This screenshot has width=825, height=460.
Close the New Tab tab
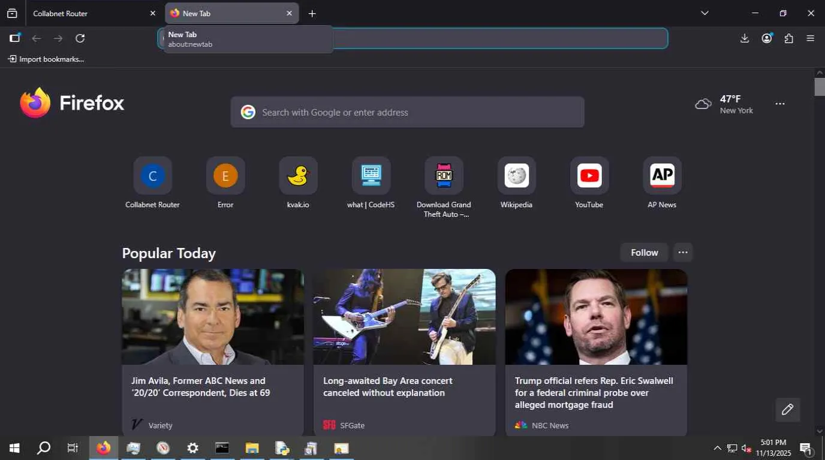[289, 13]
